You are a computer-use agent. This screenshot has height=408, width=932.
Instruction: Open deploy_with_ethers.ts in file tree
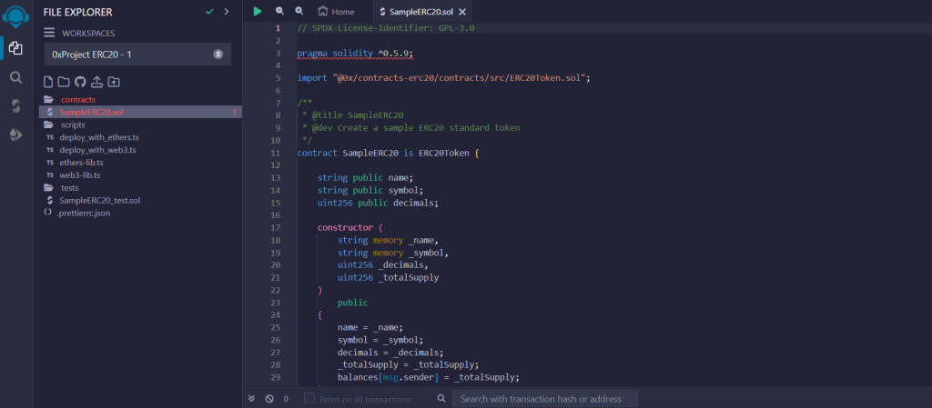tap(96, 136)
